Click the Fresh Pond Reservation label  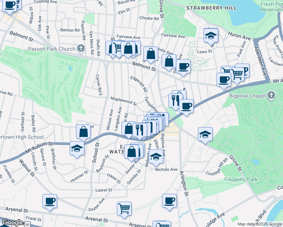pos(272,7)
